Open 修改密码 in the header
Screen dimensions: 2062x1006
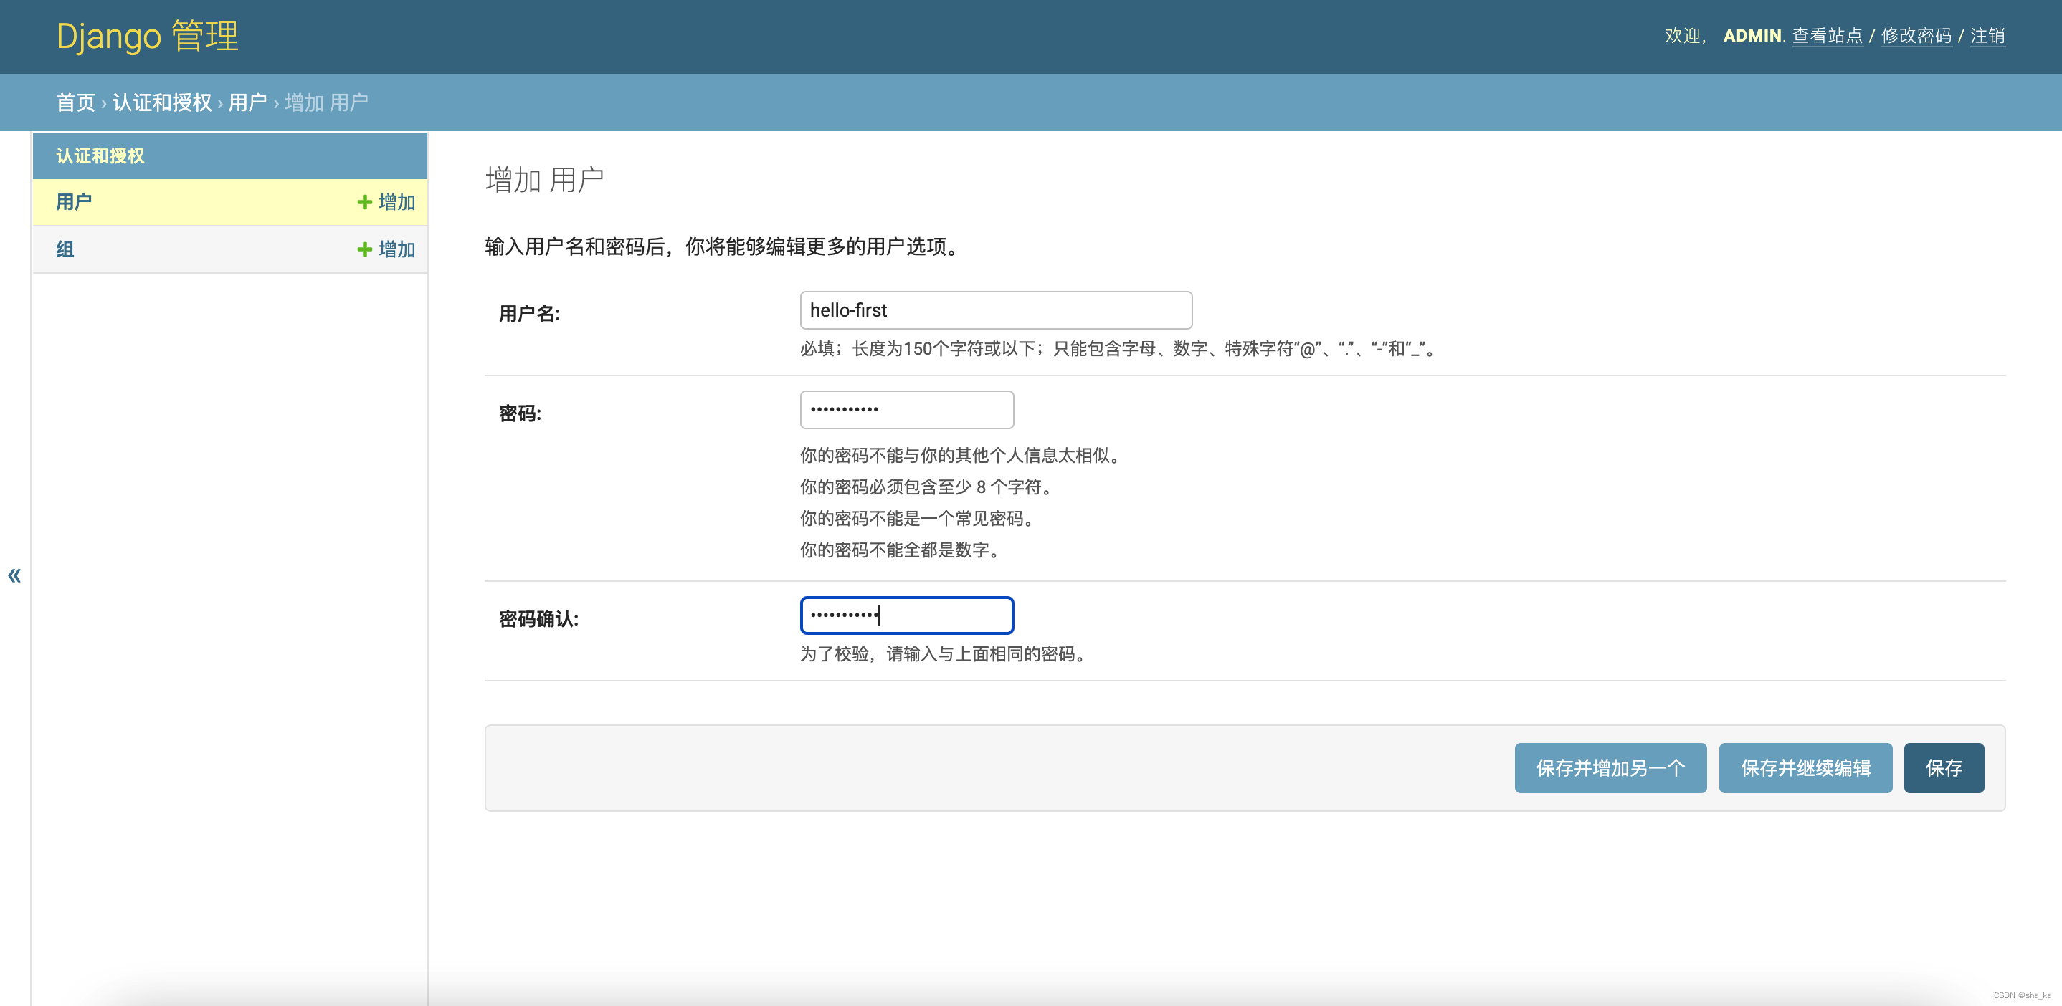click(x=1916, y=36)
